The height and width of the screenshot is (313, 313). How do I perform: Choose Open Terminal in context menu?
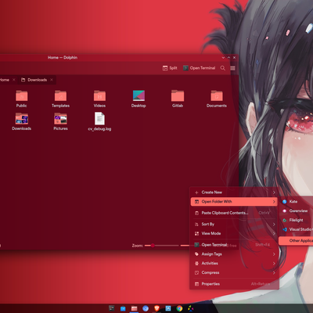234,245
